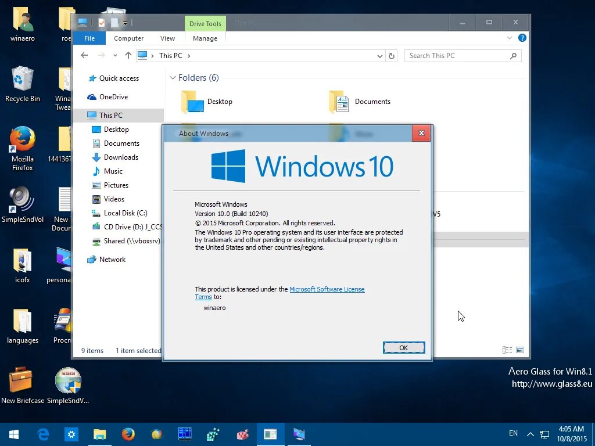
Task: Open File Explorer from the taskbar
Action: [100, 434]
